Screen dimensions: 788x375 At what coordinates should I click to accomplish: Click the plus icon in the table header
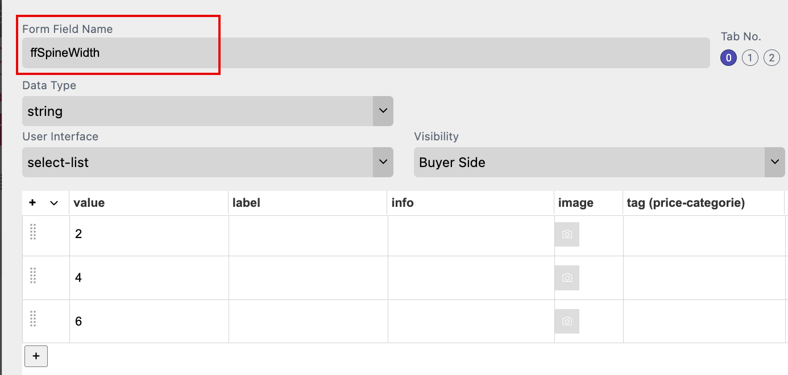click(32, 203)
